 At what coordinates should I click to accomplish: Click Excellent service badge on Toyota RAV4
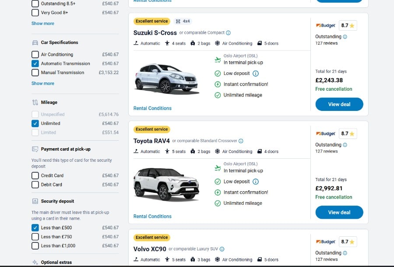pos(152,129)
